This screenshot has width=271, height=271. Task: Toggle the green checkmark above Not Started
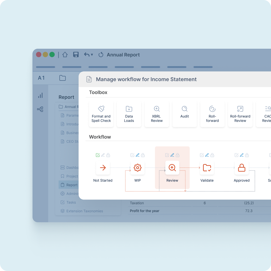point(98,155)
